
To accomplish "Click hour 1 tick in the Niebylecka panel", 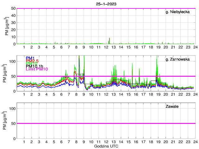I will (x=24, y=47).
